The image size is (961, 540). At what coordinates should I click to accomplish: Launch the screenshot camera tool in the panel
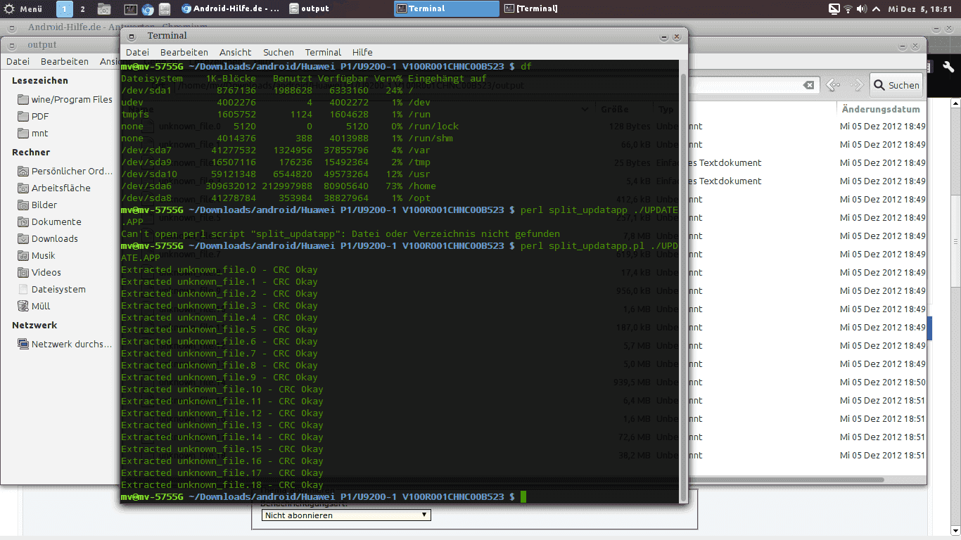[x=104, y=9]
